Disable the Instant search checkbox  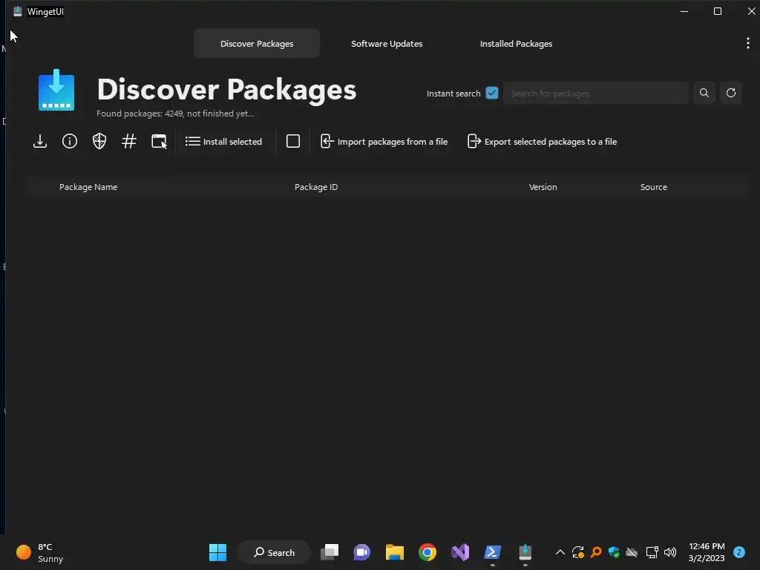tap(492, 93)
